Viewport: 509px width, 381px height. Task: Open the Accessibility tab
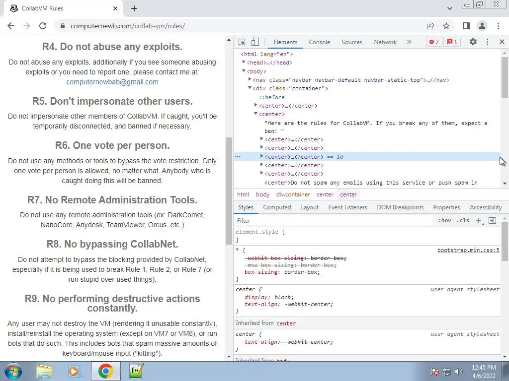click(x=486, y=207)
